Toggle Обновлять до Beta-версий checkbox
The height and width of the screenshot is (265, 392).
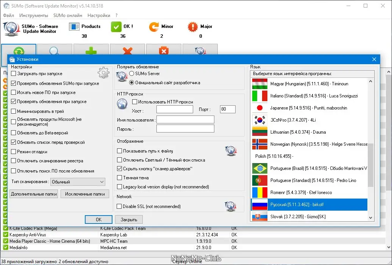tap(14, 133)
